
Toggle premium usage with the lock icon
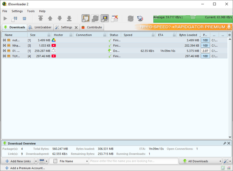coord(105,18)
